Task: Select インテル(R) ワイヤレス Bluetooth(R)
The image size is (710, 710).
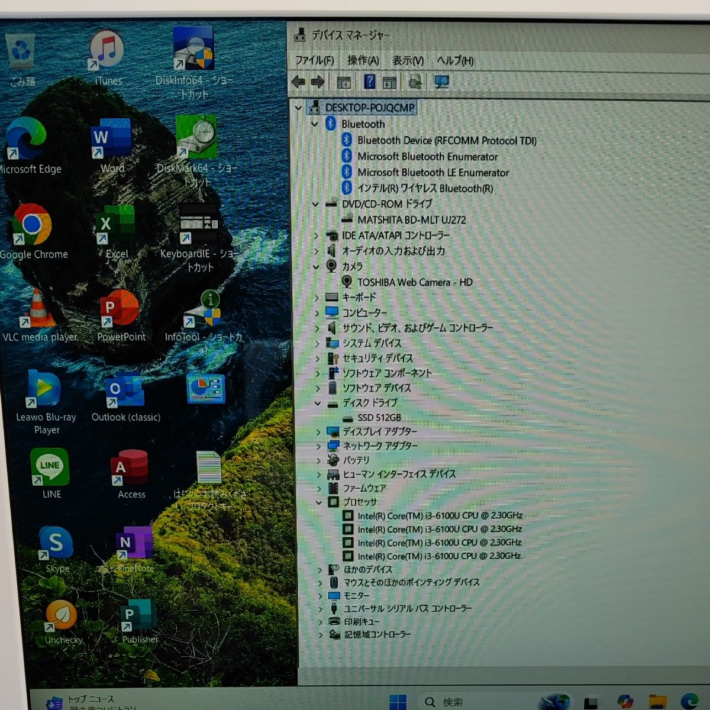Action: (425, 188)
